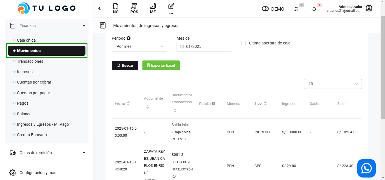Screen dimensions: 385x180
Task: Toggle the DEMO mode switch
Action: (265, 9)
